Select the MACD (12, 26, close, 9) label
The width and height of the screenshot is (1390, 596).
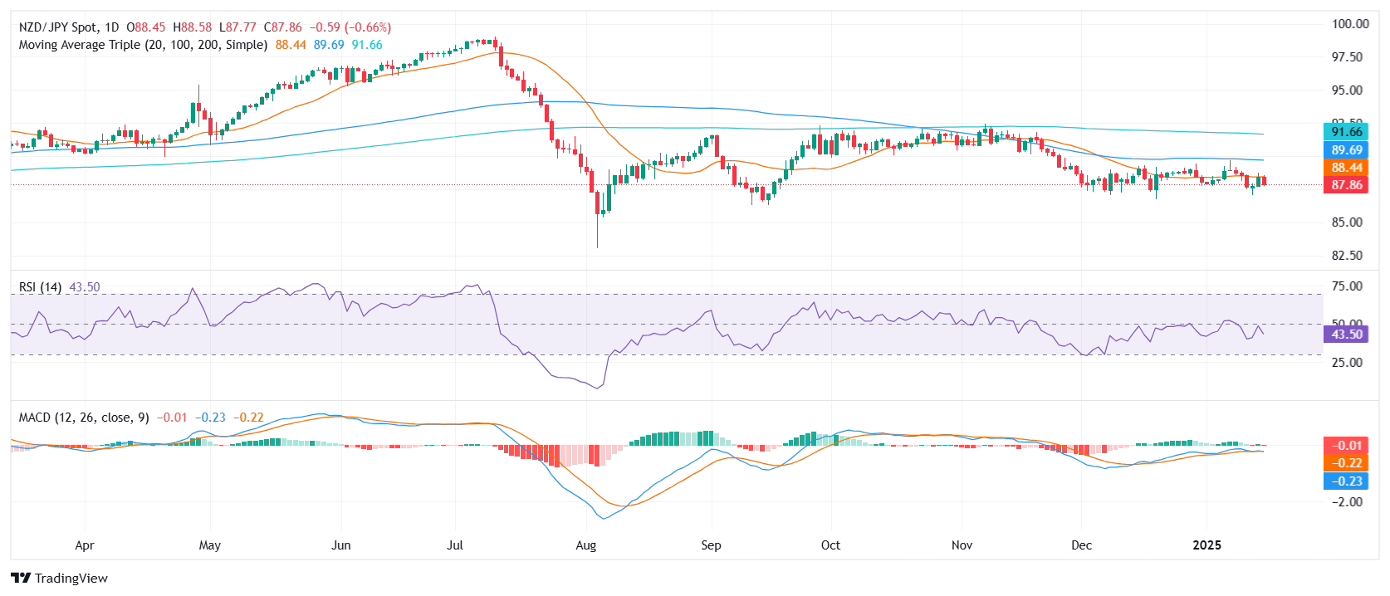coord(84,418)
